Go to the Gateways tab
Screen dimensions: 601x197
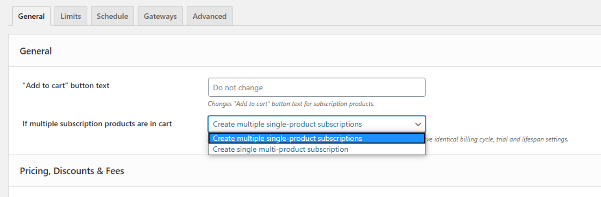[x=160, y=16]
